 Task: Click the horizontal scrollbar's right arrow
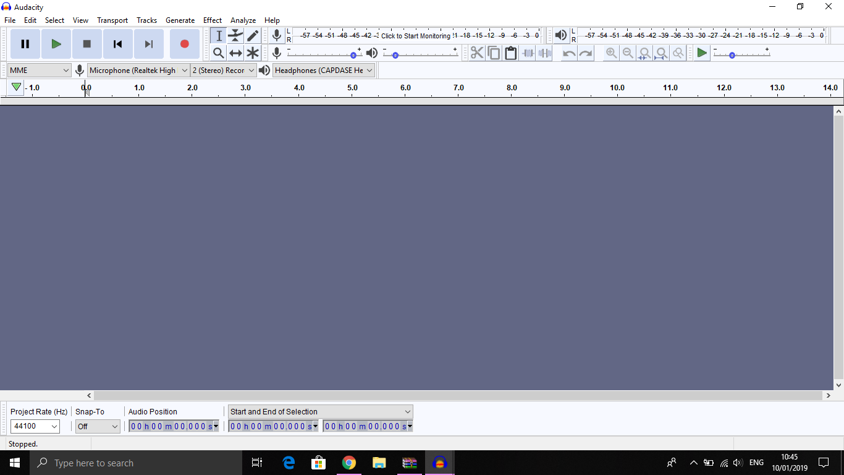tap(828, 396)
